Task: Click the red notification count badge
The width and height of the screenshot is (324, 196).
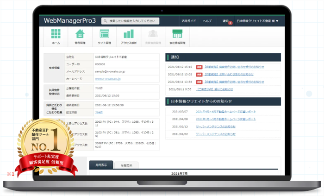Action: (230, 23)
